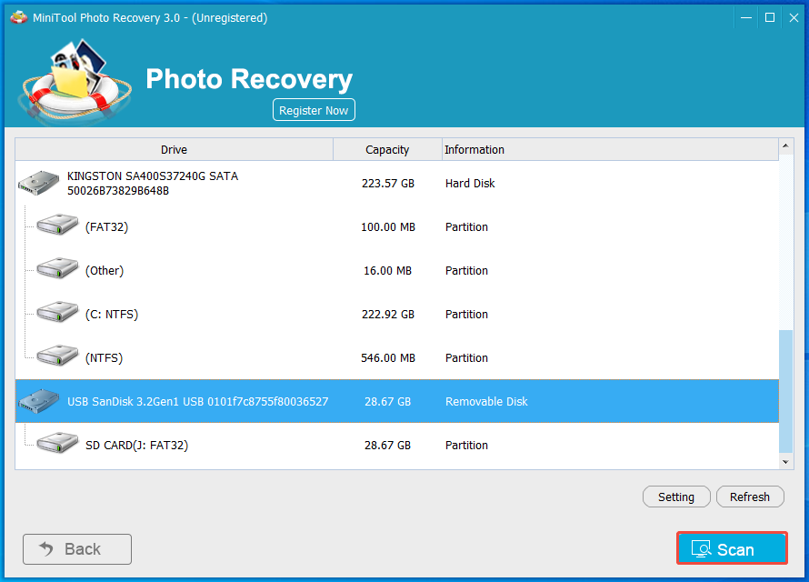Select the 546 MB NTFS partition icon

57,356
